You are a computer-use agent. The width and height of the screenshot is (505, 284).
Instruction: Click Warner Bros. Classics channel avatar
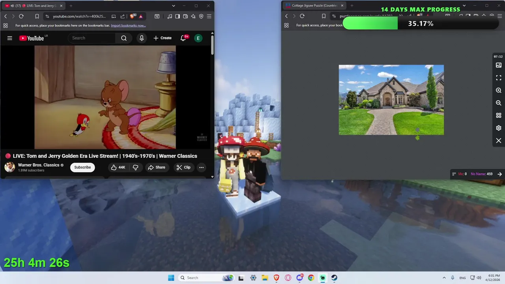tap(10, 167)
